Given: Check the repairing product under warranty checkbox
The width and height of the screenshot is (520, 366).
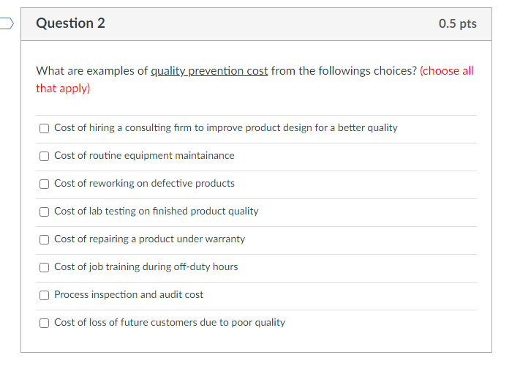Looking at the screenshot, I should coord(45,239).
